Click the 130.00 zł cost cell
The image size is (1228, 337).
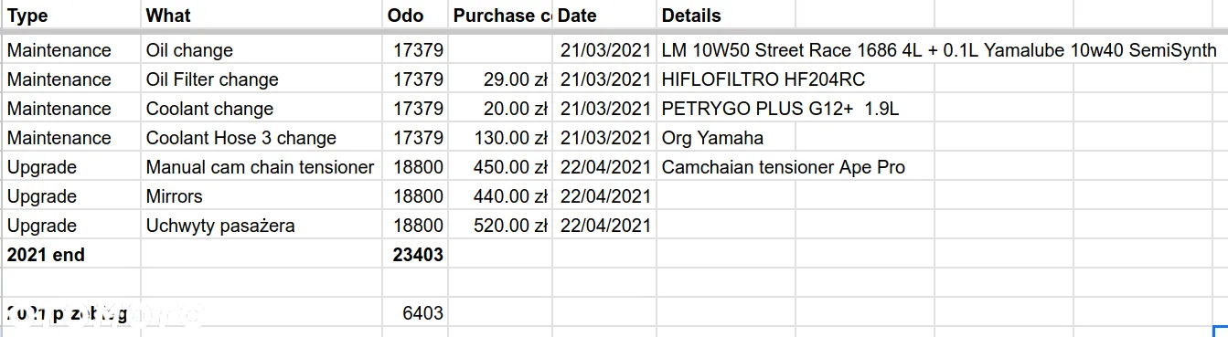[500, 137]
